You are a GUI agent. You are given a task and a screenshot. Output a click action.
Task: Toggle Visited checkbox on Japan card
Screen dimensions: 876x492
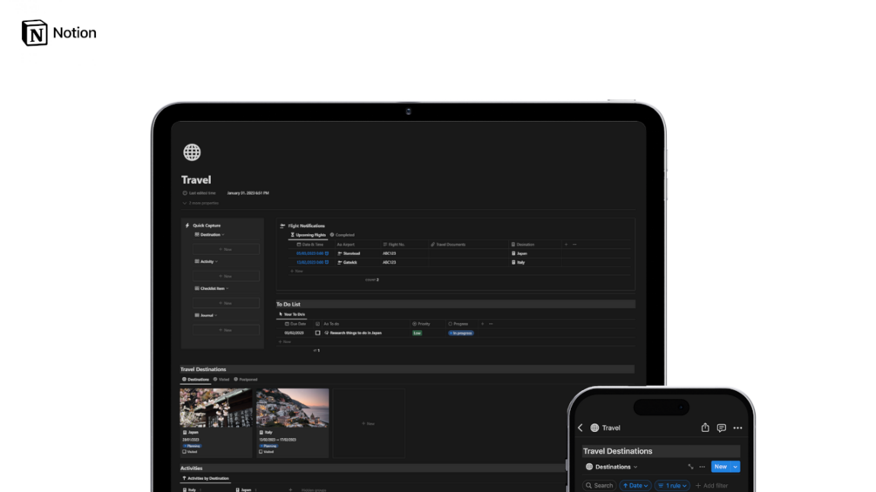click(185, 452)
